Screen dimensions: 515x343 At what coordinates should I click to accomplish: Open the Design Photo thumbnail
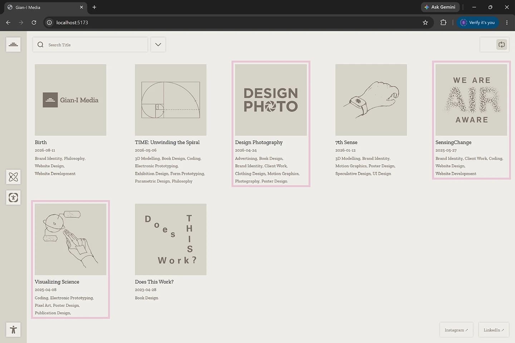tap(271, 100)
